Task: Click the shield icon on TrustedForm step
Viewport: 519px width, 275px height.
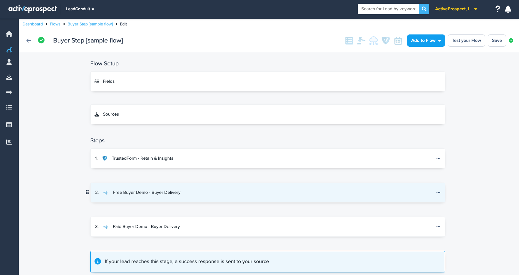Action: pyautogui.click(x=105, y=158)
